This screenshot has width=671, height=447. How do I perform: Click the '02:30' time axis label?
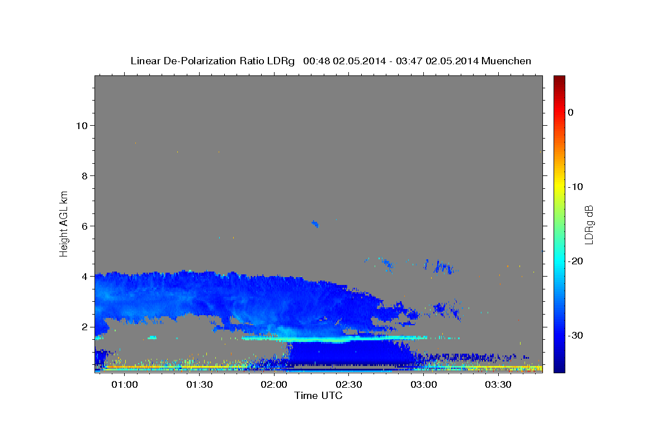click(349, 385)
